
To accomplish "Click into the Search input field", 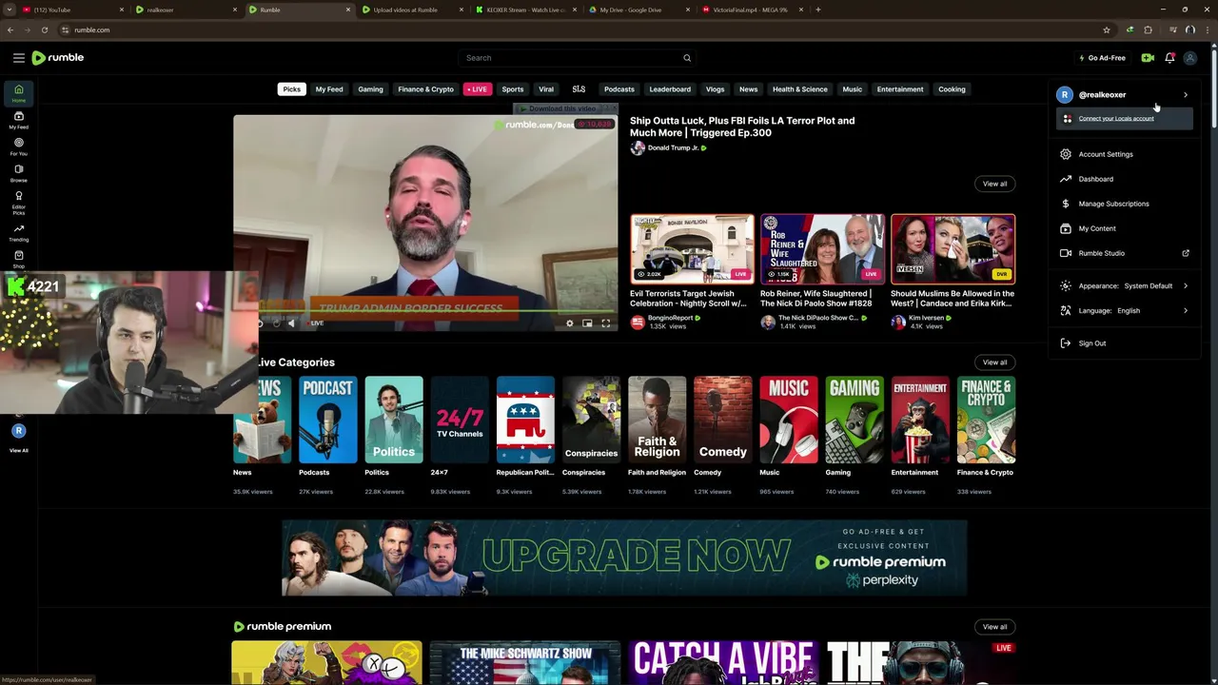I will click(x=571, y=58).
